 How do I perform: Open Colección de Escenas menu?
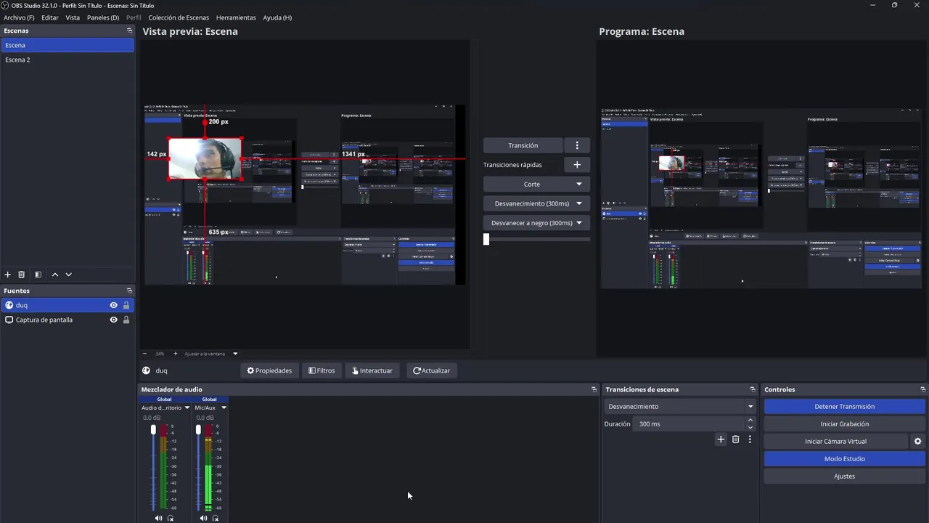click(x=179, y=17)
